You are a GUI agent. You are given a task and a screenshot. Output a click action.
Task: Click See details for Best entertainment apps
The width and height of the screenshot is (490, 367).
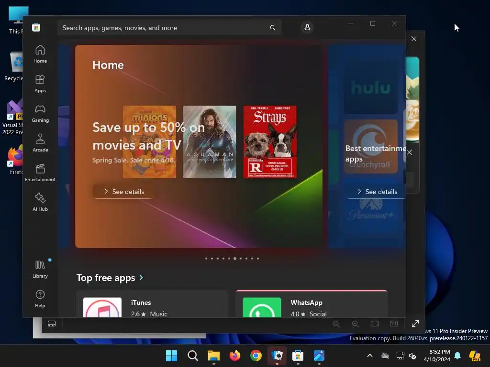click(377, 192)
